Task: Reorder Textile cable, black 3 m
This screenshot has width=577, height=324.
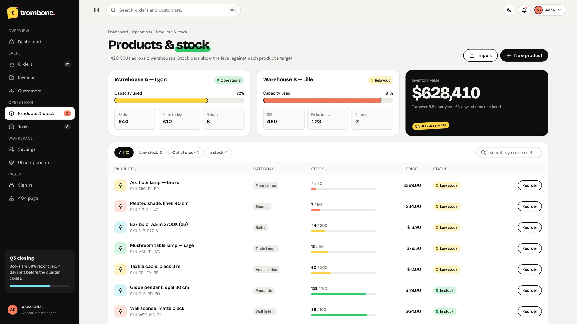Action: [x=530, y=269]
